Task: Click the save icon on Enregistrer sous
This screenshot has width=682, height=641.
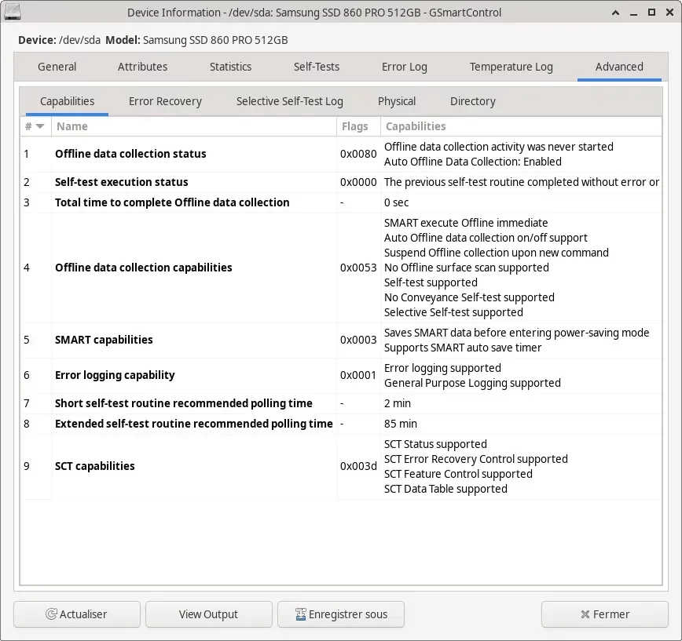Action: [301, 614]
